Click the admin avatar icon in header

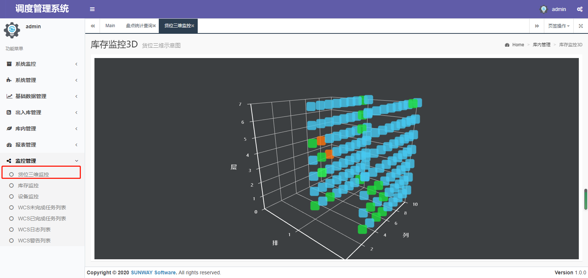click(544, 9)
